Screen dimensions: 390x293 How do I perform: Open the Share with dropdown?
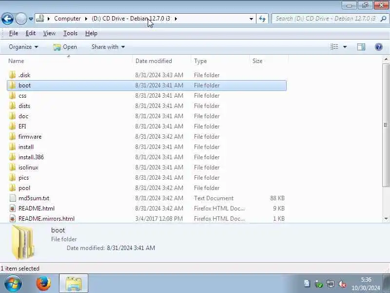tap(108, 47)
